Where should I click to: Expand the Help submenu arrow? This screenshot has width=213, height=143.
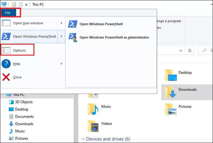pos(61,63)
